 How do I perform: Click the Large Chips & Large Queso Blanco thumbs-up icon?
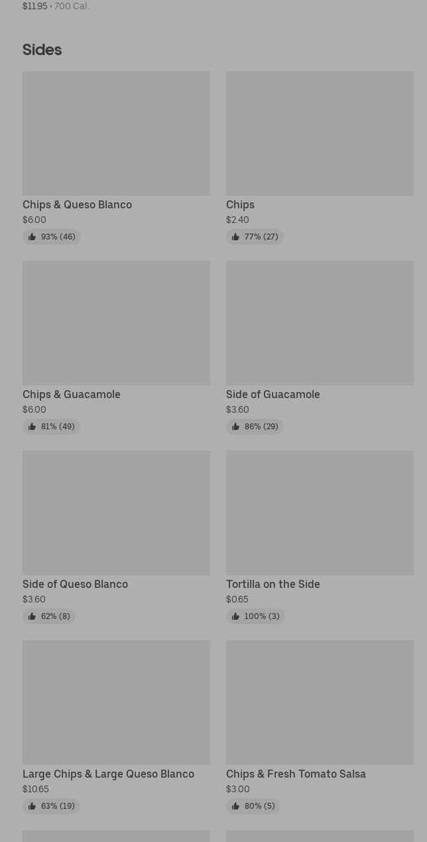(32, 806)
